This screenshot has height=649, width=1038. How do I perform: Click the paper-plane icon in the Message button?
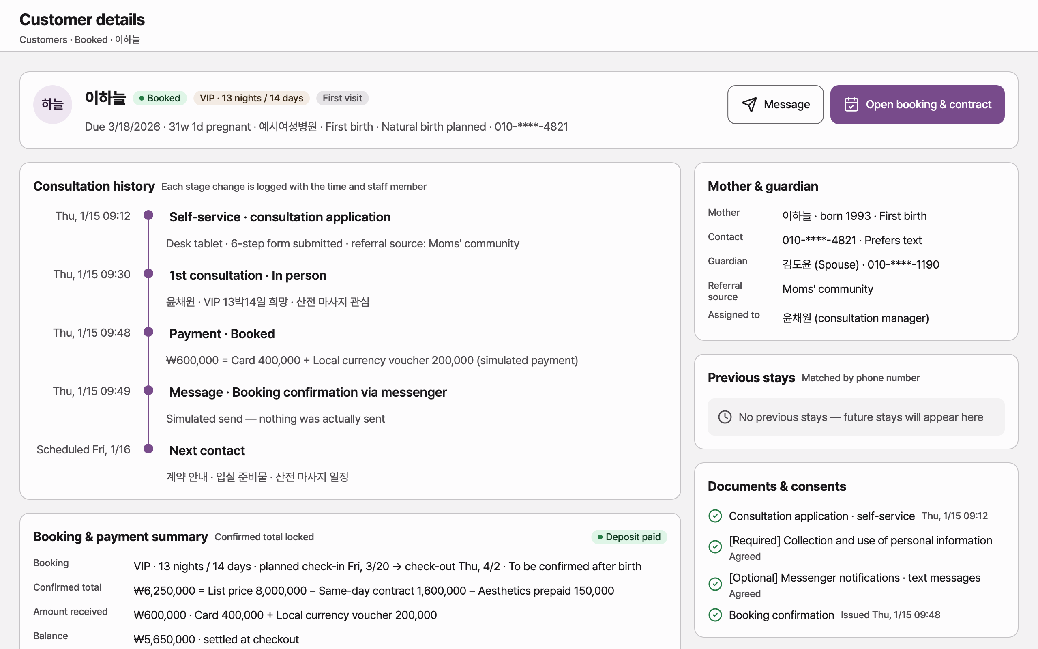(749, 104)
